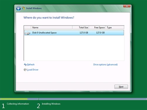Image resolution: width=147 pixels, height=110 pixels.
Task: Sort by the Name column header
Action: coord(52,28)
